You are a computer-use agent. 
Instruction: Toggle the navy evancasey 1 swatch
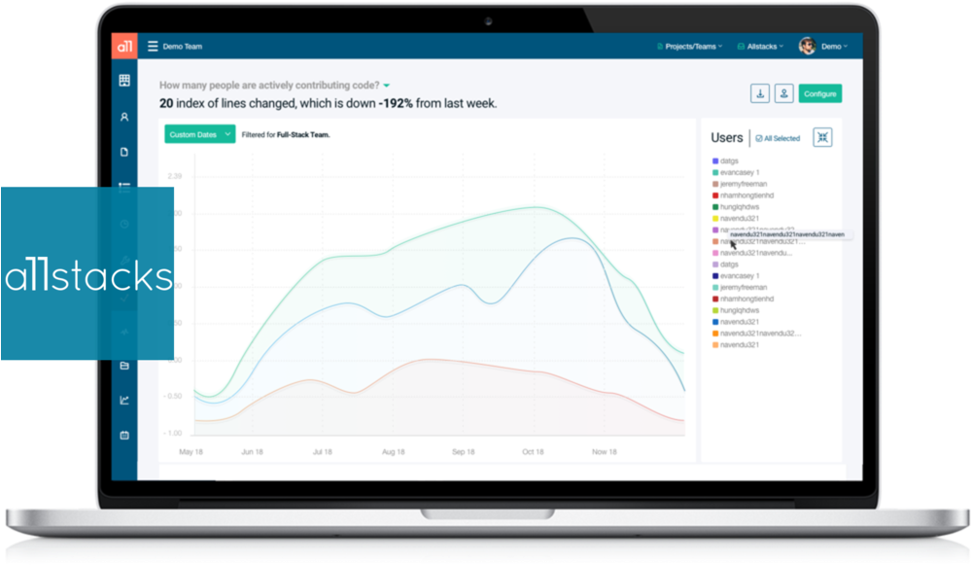tap(715, 275)
